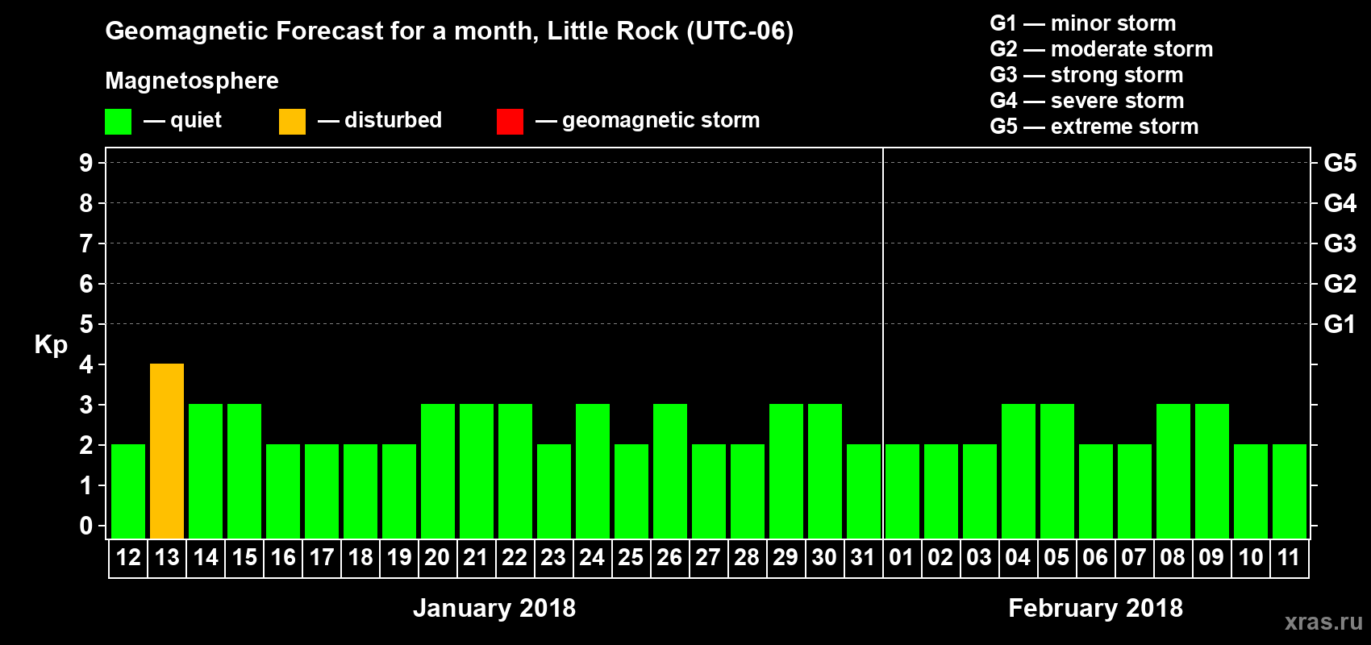Select the bar for January 26

[x=670, y=471]
